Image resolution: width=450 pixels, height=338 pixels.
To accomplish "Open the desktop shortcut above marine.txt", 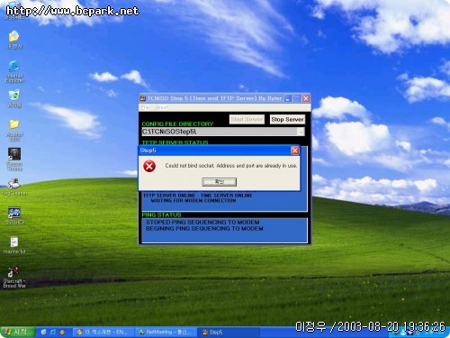I will [14, 215].
